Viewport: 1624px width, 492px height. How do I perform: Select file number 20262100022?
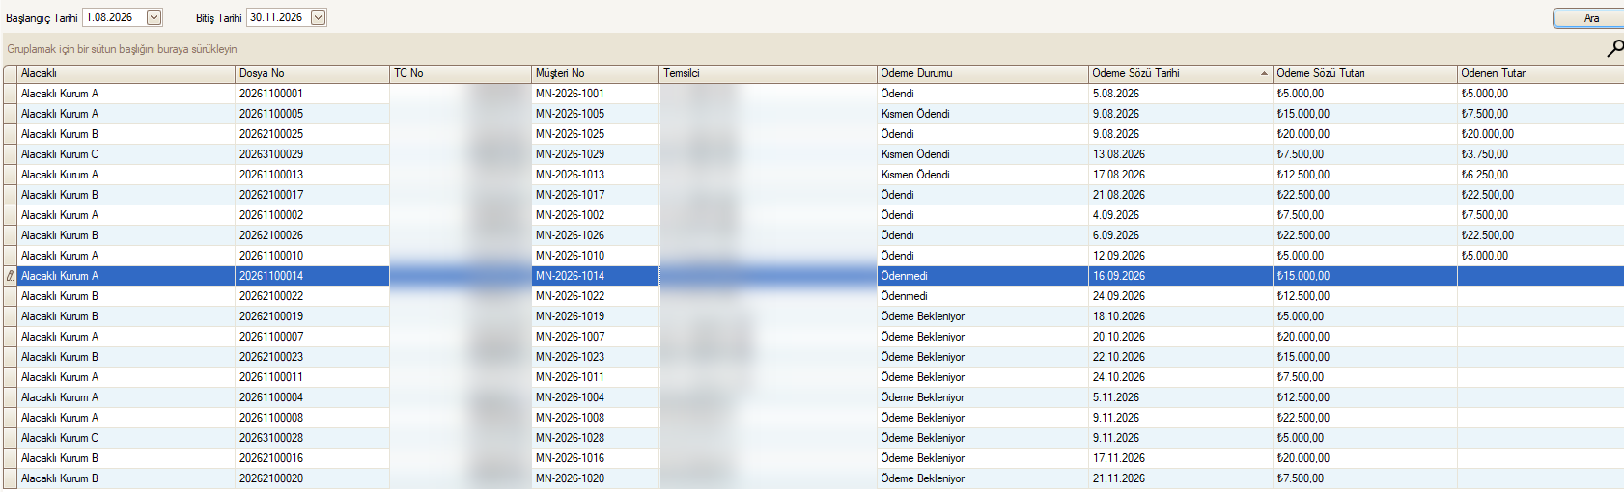click(271, 296)
